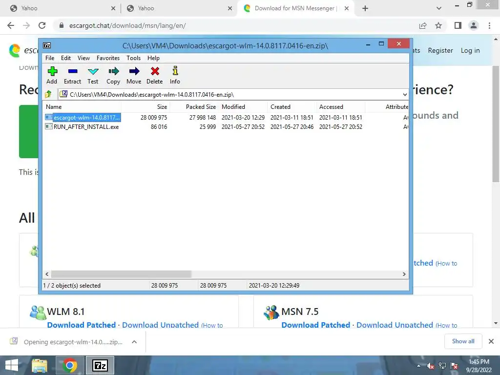
Task: Open the View menu
Action: point(83,58)
